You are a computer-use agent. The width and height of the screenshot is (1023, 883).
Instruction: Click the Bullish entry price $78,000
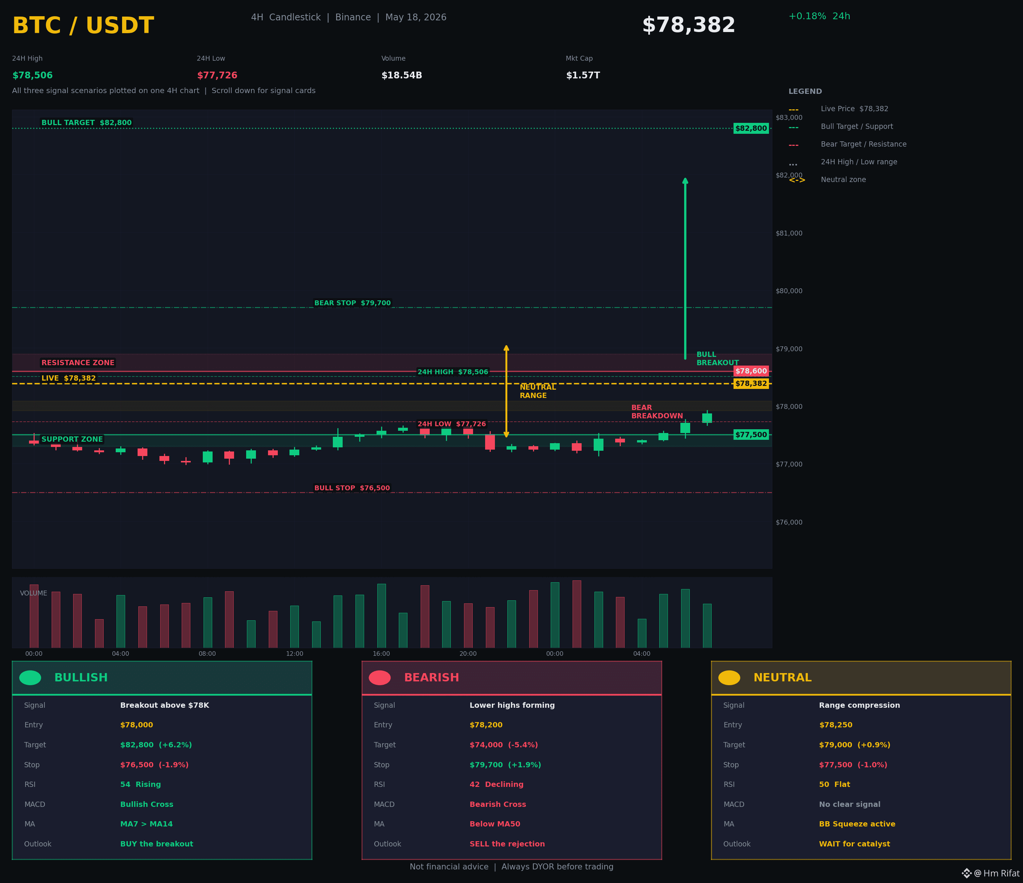(x=137, y=725)
